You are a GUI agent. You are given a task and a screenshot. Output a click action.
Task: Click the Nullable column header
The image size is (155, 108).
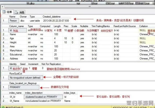pos(85,26)
